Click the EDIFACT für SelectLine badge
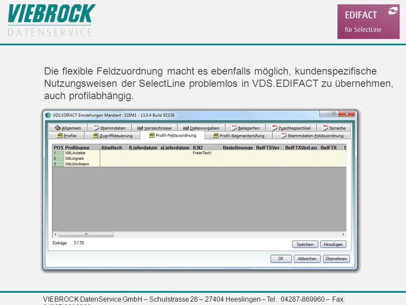Screen dimensions: 406x305 [368, 22]
